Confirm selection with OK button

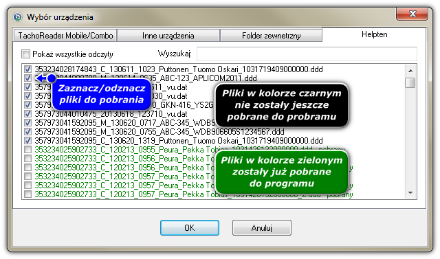tap(190, 227)
